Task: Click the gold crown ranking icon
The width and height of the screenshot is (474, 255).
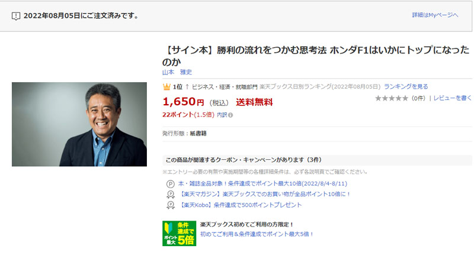Action: (x=166, y=87)
